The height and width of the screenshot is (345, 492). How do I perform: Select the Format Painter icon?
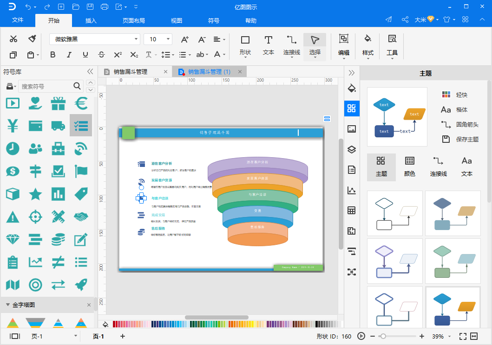[32, 39]
